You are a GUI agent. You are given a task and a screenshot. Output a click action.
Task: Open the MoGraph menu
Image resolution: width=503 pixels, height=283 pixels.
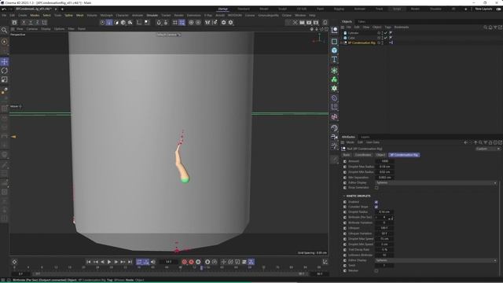click(x=107, y=16)
